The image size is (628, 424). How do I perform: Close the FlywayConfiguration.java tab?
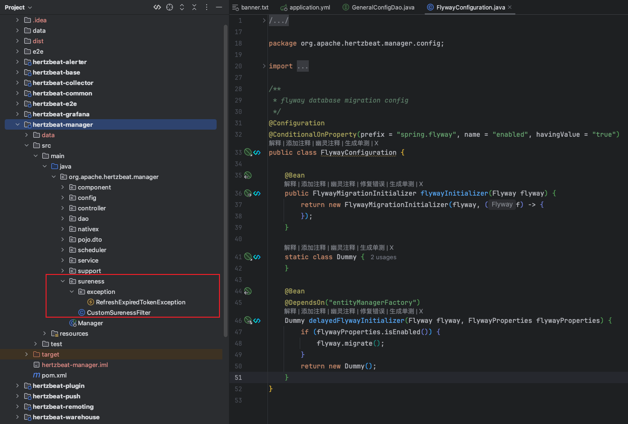pyautogui.click(x=510, y=7)
